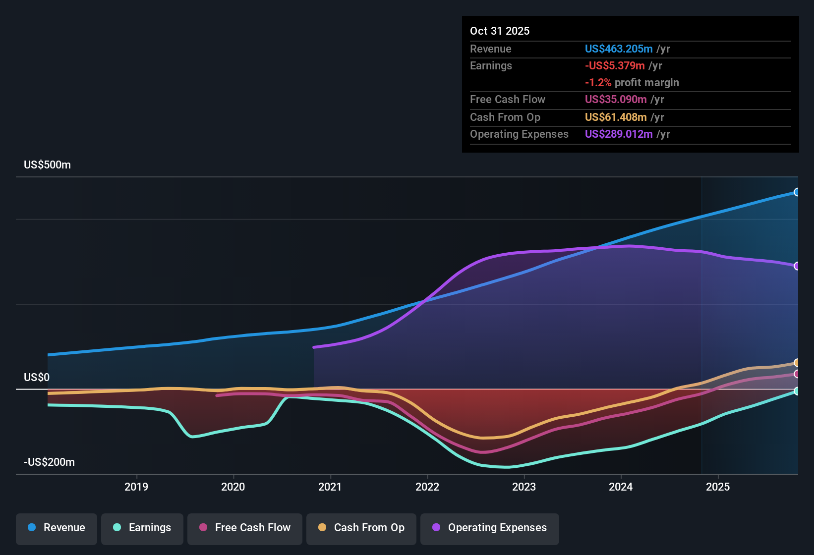
Task: Click the orange Cash From Op legend dot
Action: point(322,528)
